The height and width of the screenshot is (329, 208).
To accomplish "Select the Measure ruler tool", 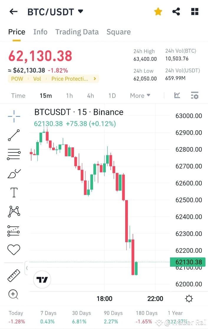I will tap(13, 275).
